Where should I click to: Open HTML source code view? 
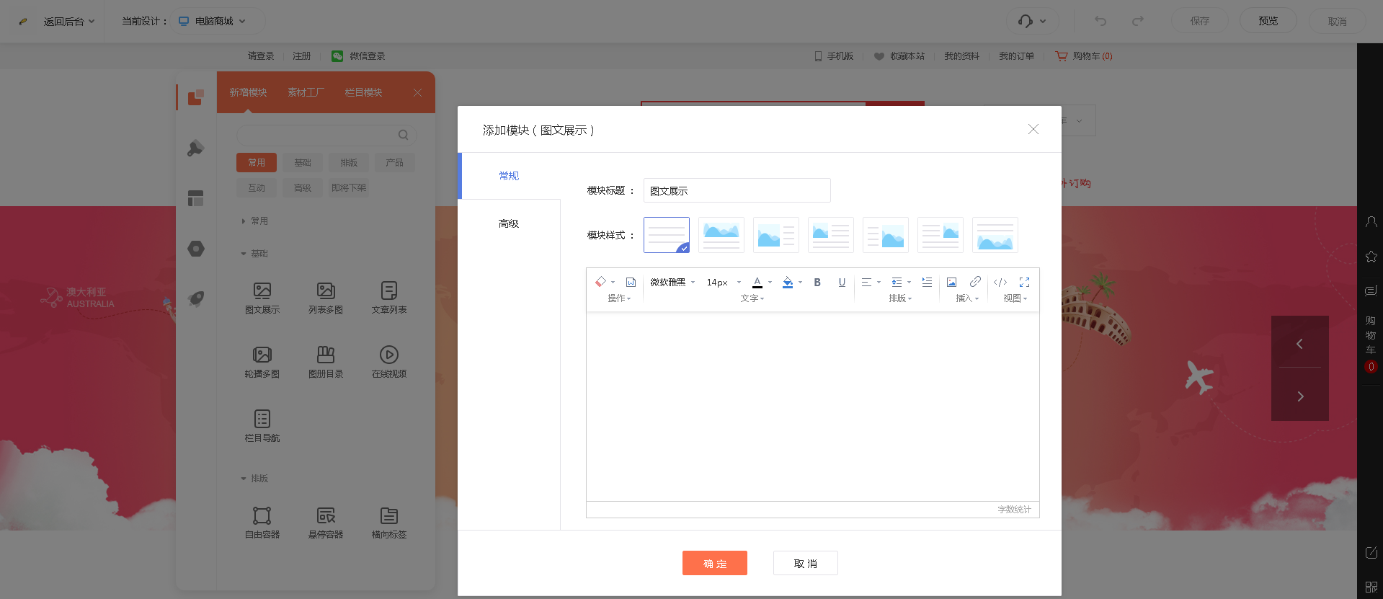[x=1000, y=282]
